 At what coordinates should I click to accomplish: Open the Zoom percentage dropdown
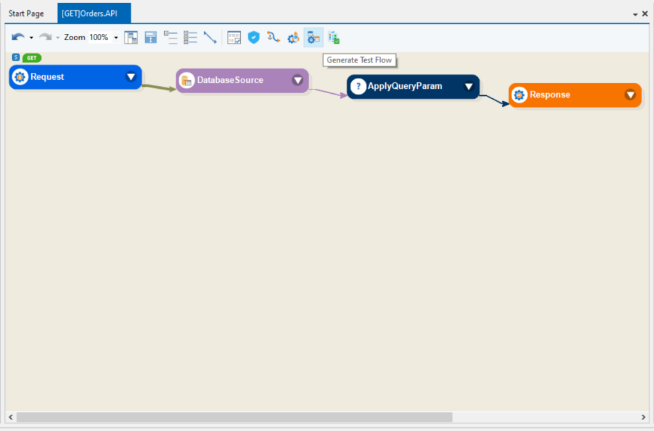[x=115, y=37]
